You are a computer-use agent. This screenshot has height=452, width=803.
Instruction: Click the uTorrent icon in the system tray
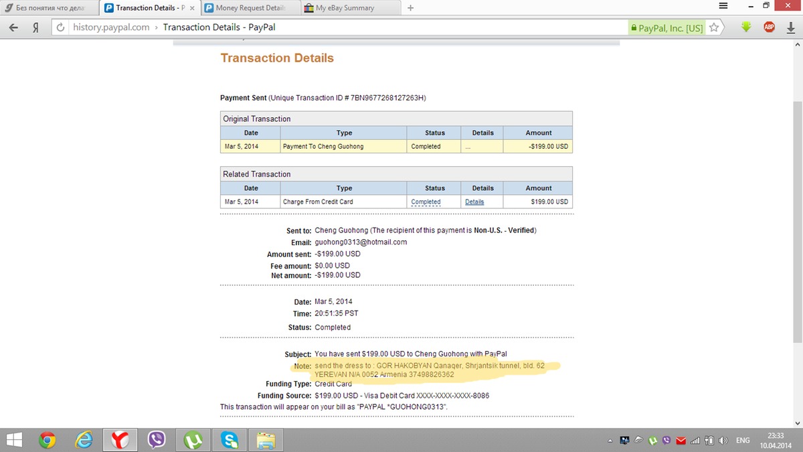(654, 441)
